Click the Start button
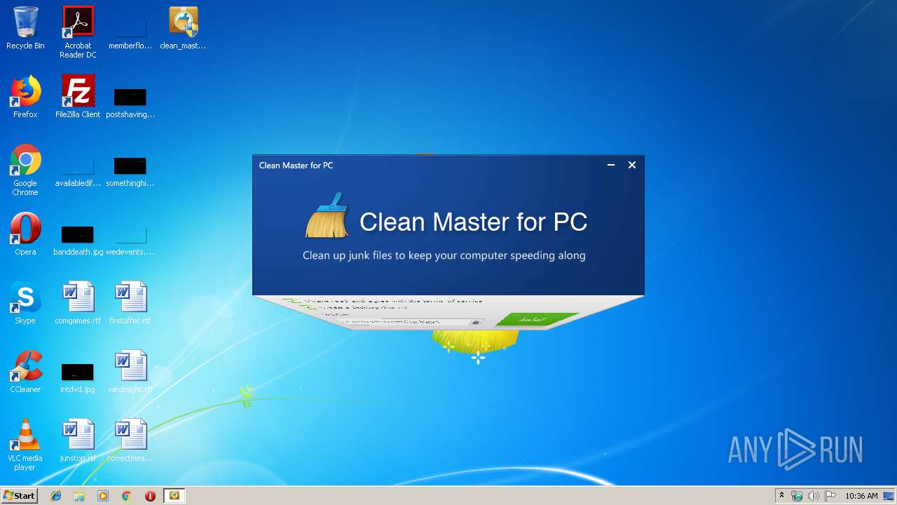 click(x=19, y=496)
